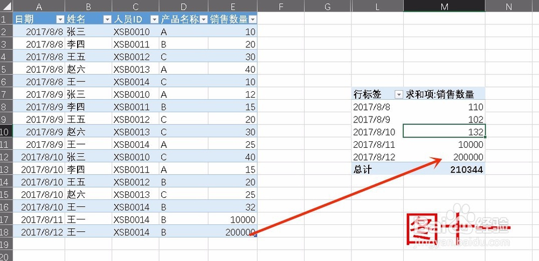
Task: Select row 19 header
Action: coord(6,244)
